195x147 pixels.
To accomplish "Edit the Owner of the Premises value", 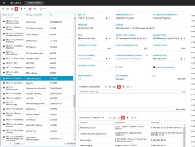I will [142, 38].
